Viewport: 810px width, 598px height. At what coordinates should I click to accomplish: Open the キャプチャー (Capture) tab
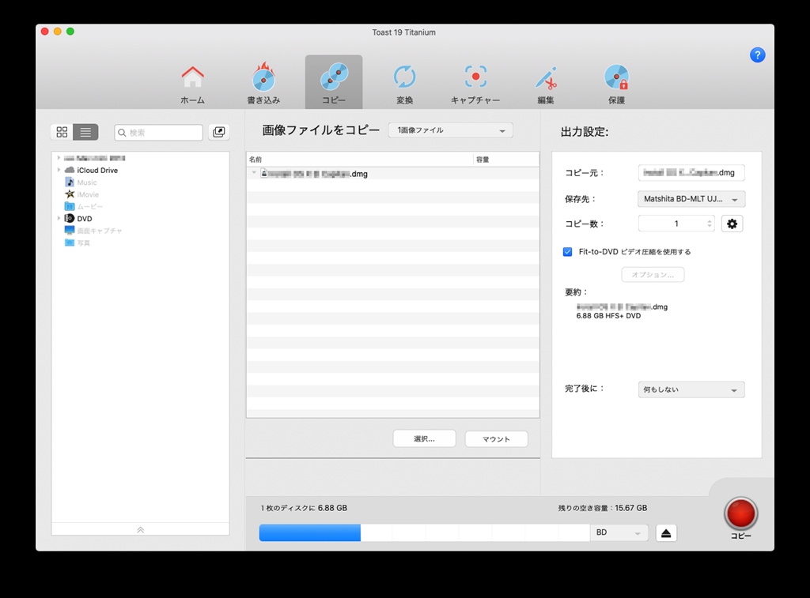click(x=475, y=83)
